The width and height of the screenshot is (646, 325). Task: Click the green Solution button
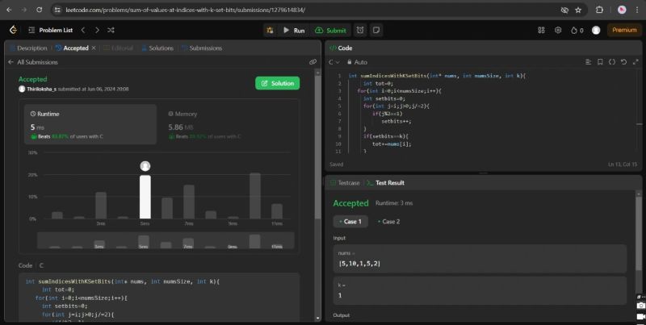(277, 83)
